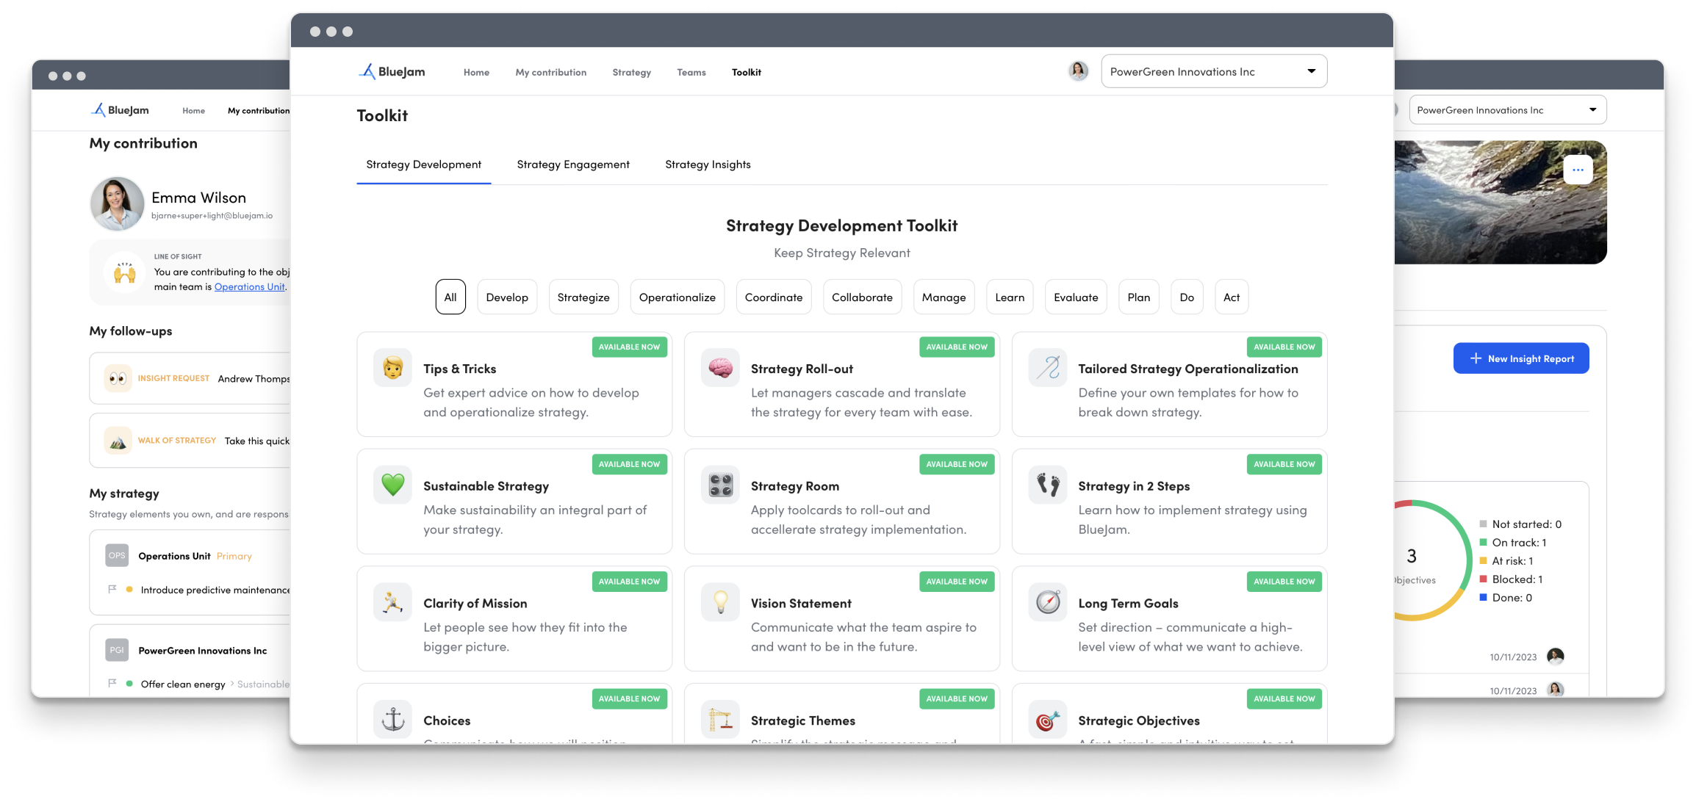The width and height of the screenshot is (1696, 799).
Task: Click the green heart Sustainable Strategy icon
Action: click(392, 485)
